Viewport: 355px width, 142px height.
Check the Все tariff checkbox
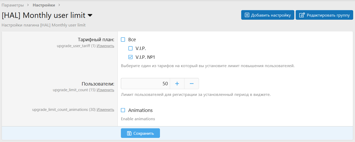[123, 40]
